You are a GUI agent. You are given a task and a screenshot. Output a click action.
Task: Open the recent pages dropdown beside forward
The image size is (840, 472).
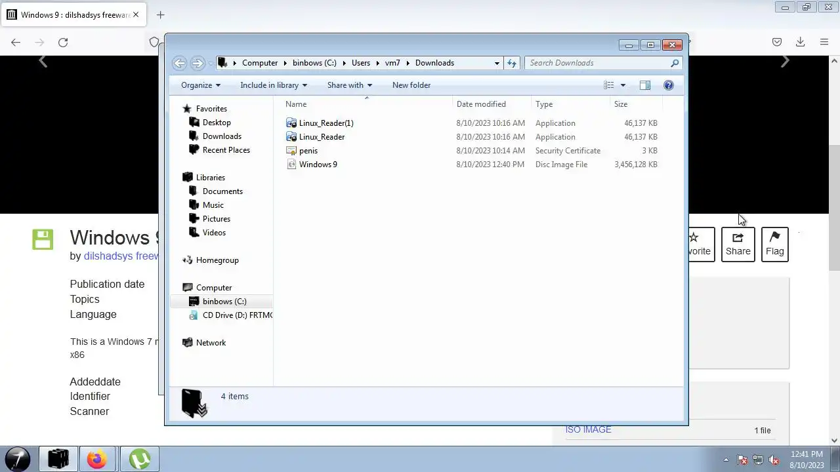coord(210,64)
